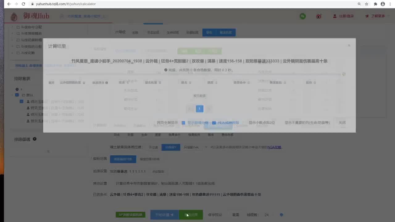This screenshot has width=395, height=222.
Task: Add item with 排除御魂 plus icon
Action: [35, 139]
